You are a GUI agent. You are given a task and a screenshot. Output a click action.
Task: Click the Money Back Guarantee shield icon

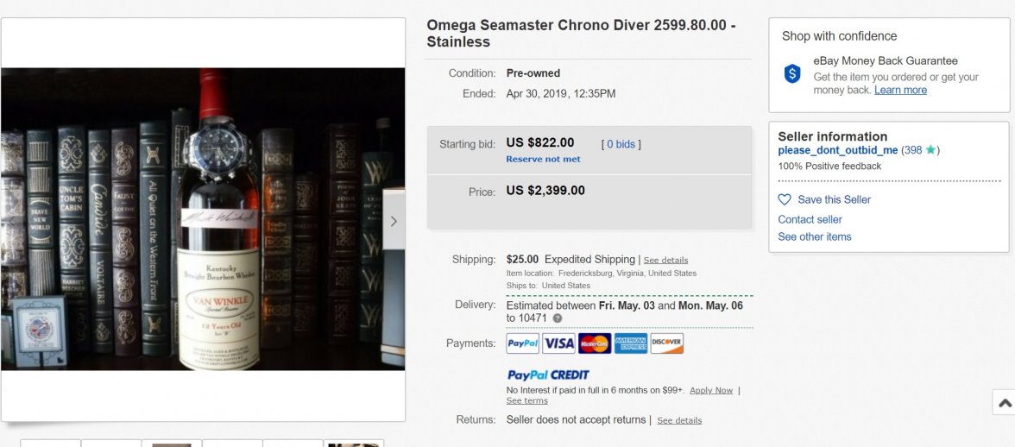[792, 74]
